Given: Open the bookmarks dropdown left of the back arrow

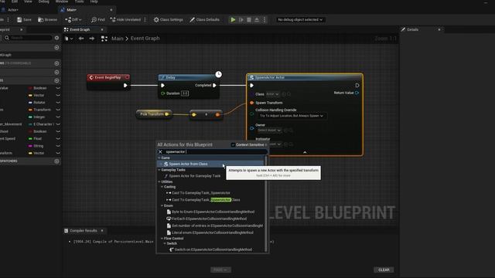Looking at the screenshot, I should point(69,39).
